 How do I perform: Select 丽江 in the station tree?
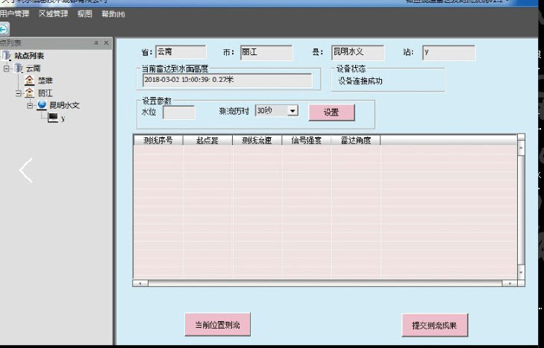[x=46, y=93]
